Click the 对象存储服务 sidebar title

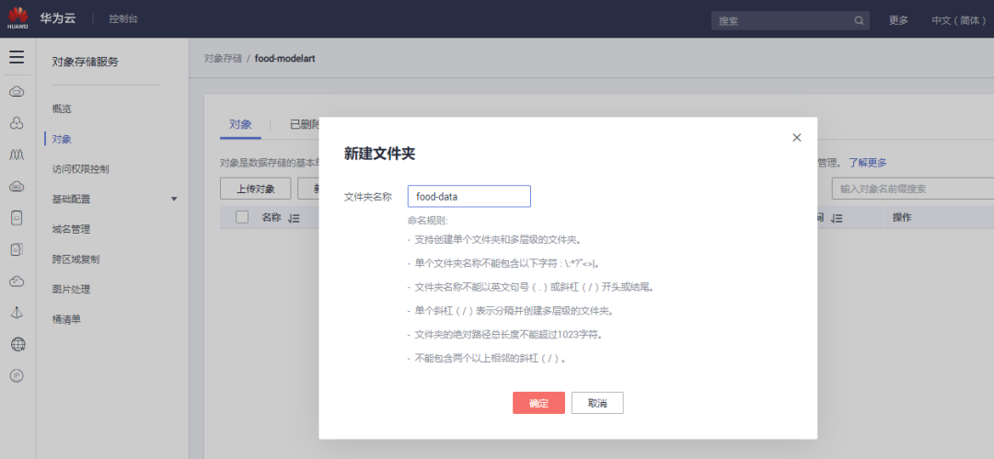pos(85,62)
